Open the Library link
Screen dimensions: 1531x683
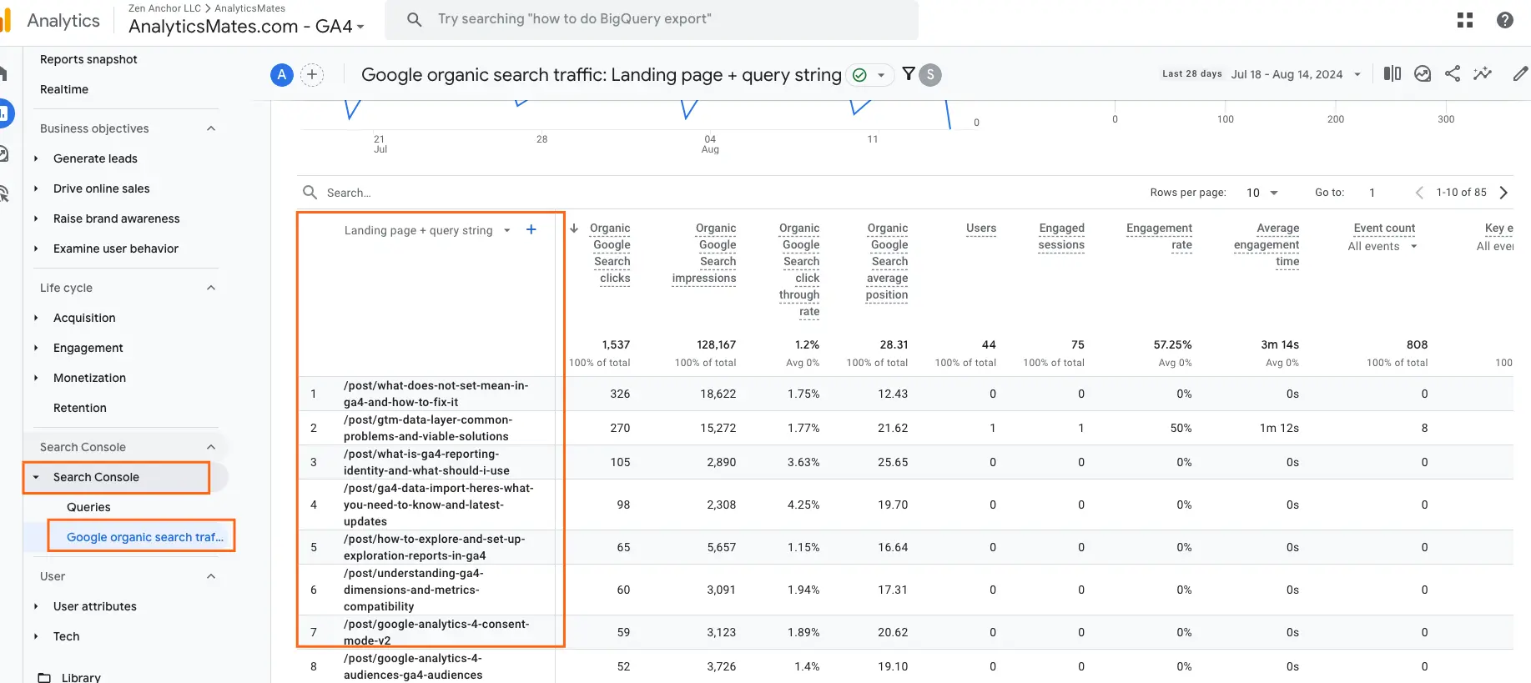(81, 677)
